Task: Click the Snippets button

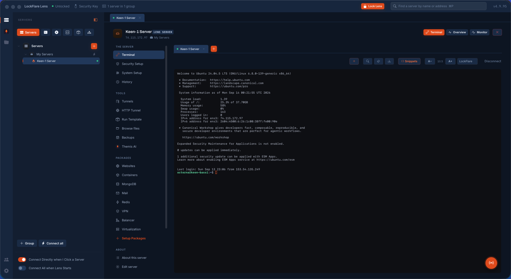Action: pos(409,61)
